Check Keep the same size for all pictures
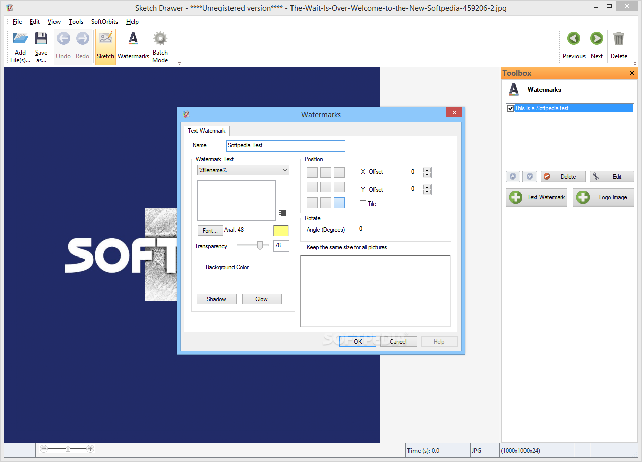The image size is (642, 462). coord(302,247)
